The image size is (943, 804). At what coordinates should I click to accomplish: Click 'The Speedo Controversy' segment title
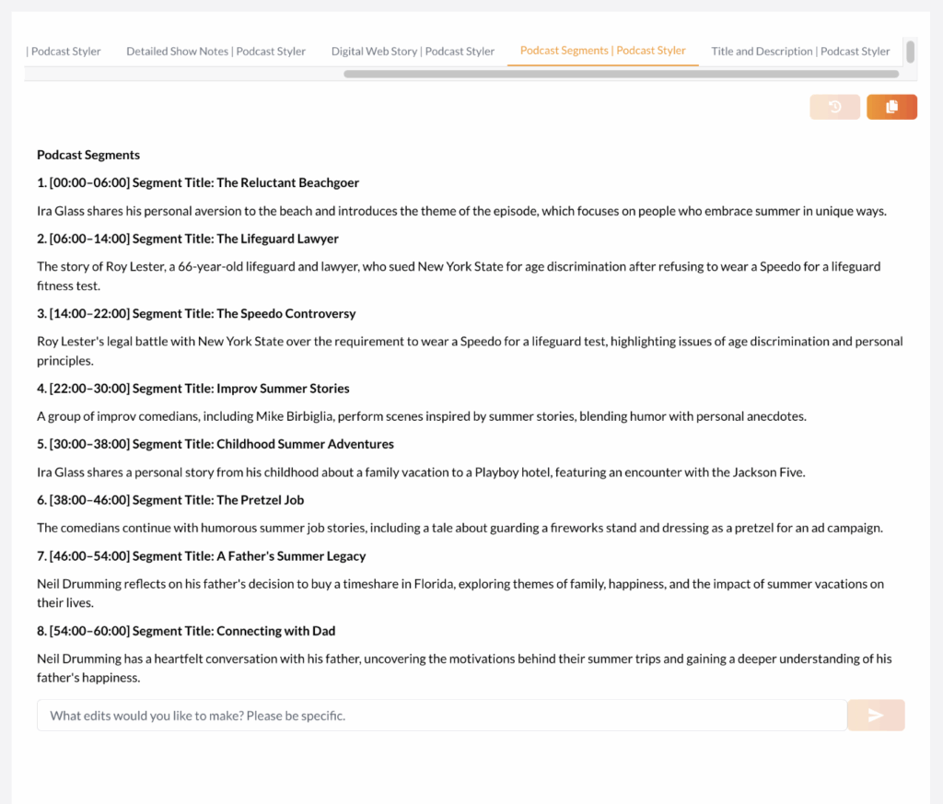coord(285,313)
